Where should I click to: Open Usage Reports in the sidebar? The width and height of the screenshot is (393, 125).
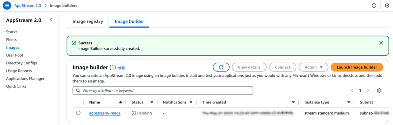click(x=19, y=71)
